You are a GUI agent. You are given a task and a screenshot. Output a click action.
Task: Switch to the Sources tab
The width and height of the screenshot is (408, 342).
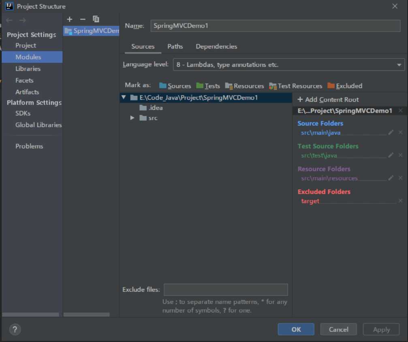[x=143, y=46]
